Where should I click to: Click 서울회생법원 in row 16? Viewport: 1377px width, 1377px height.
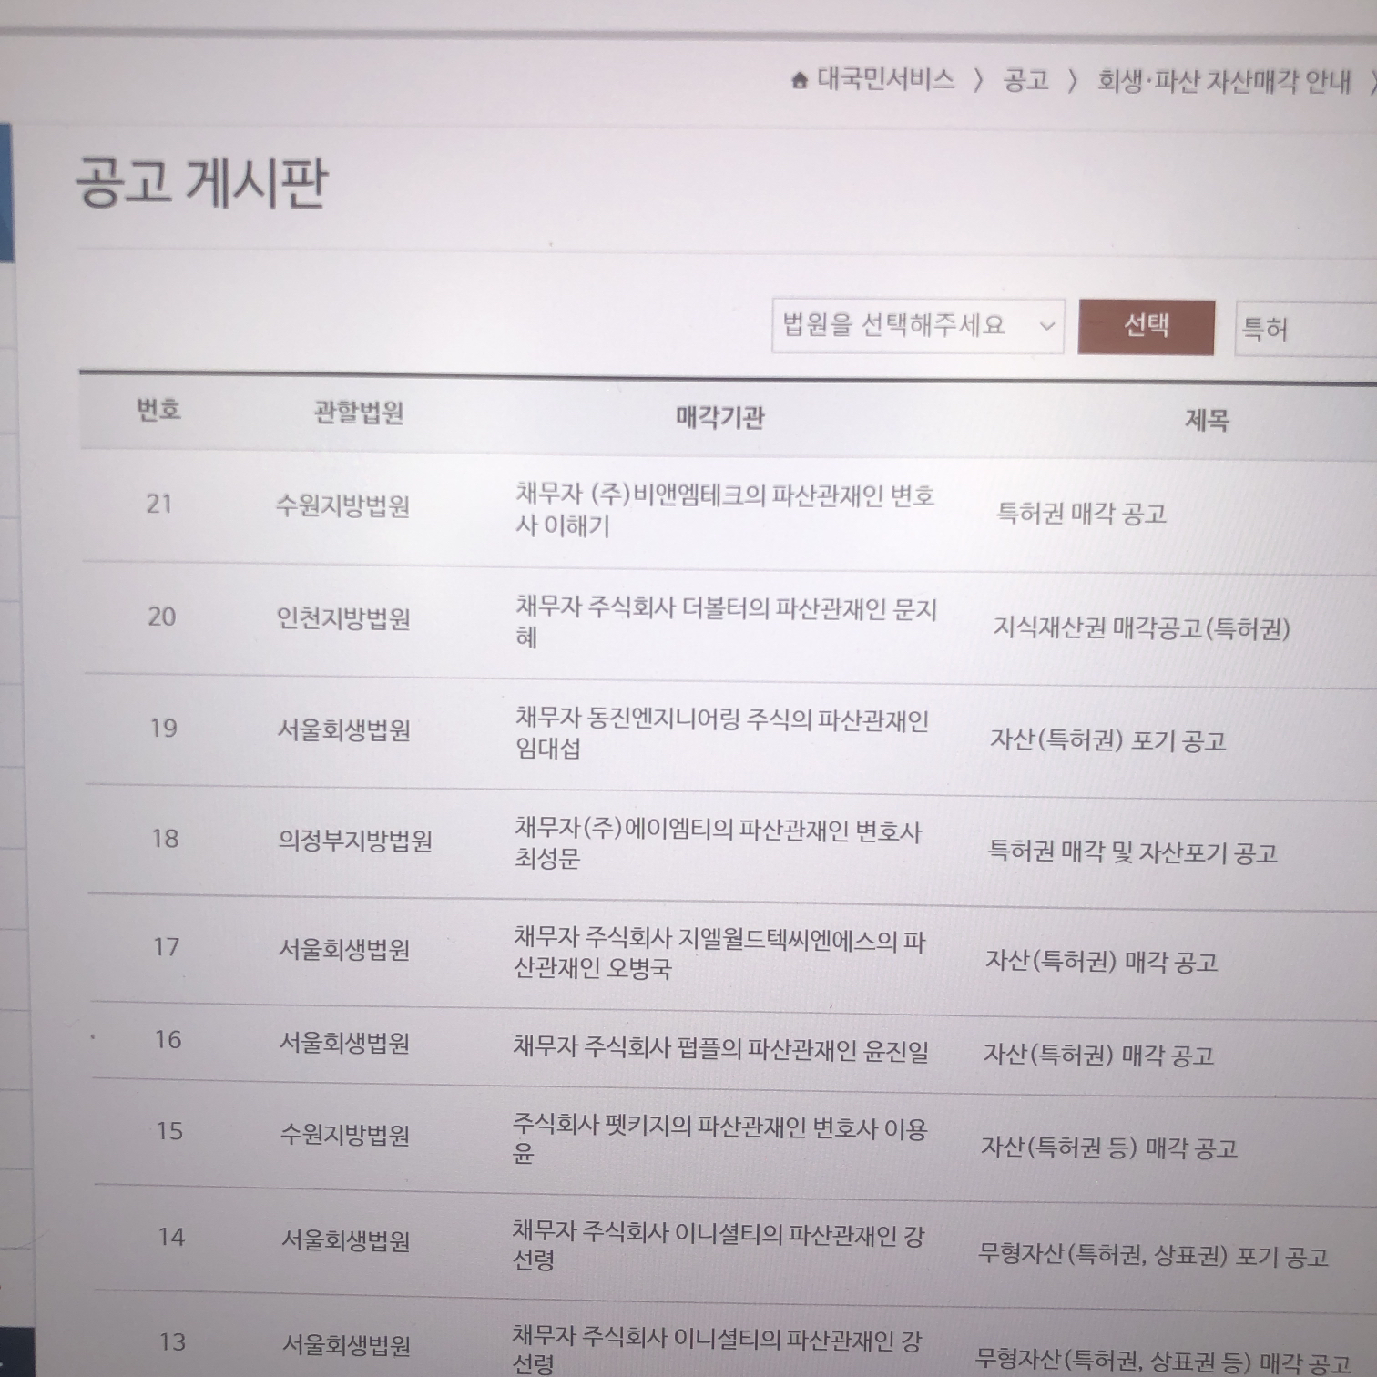coord(345,1042)
